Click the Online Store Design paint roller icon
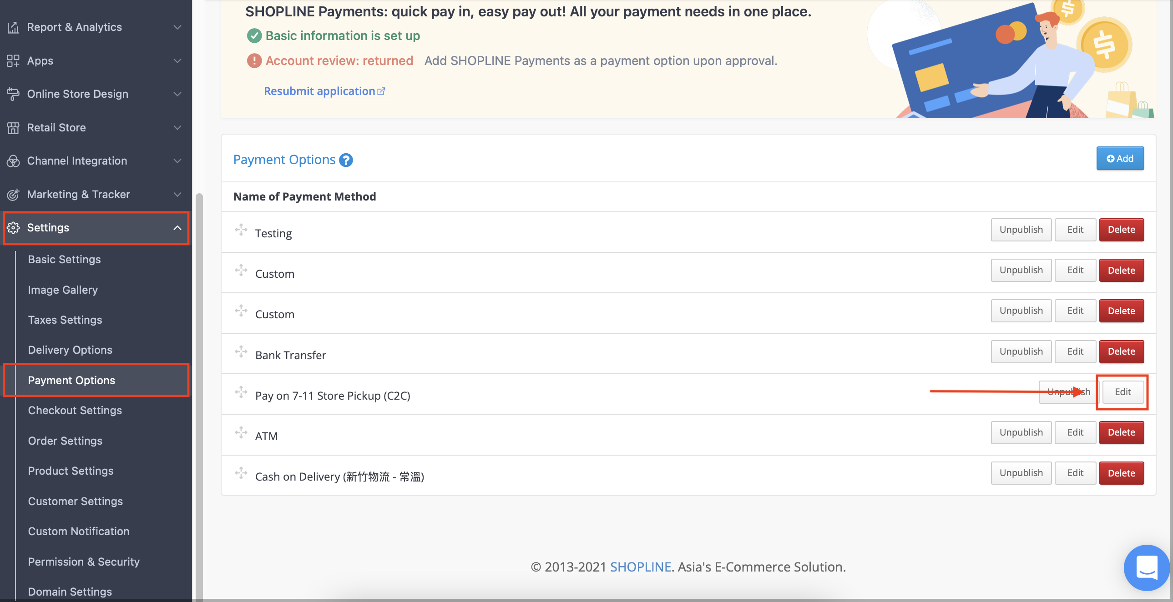 click(x=13, y=94)
